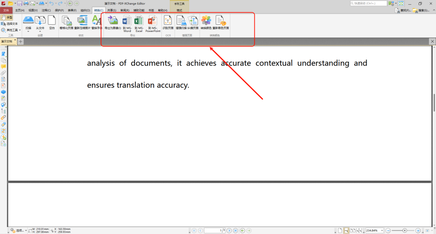This screenshot has width=436, height=234.
Task: Open the zoom percentage 234.84% dropdown
Action: point(382,230)
